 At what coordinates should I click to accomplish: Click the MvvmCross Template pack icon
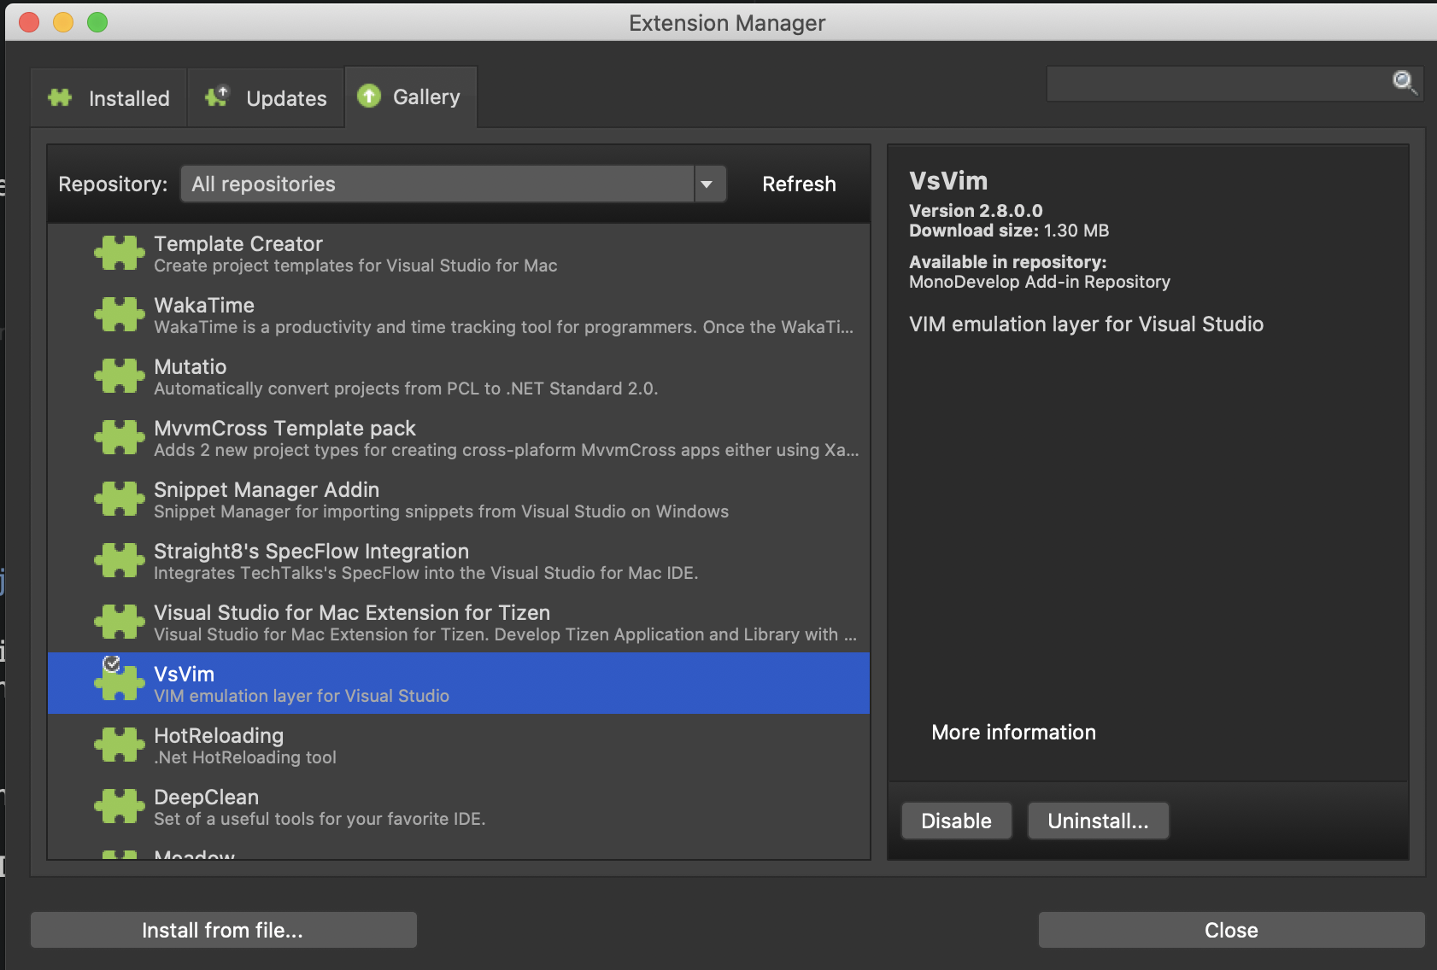pyautogui.click(x=120, y=437)
